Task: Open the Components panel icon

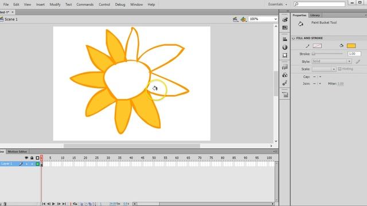Action: [285, 75]
